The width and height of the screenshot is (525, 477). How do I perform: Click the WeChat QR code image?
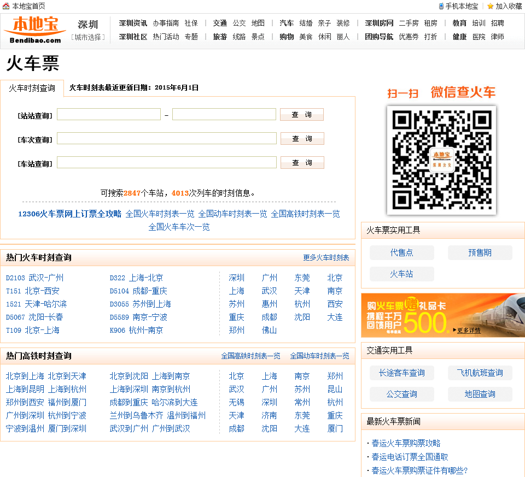coord(442,160)
